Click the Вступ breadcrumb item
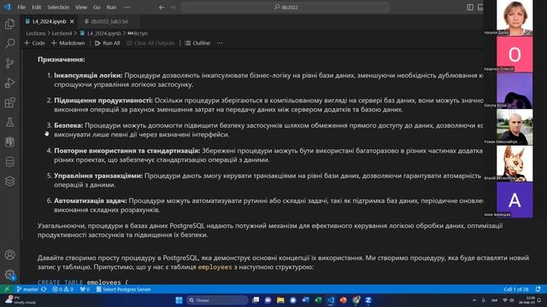Viewport: 547px width, 307px height. coord(138,33)
